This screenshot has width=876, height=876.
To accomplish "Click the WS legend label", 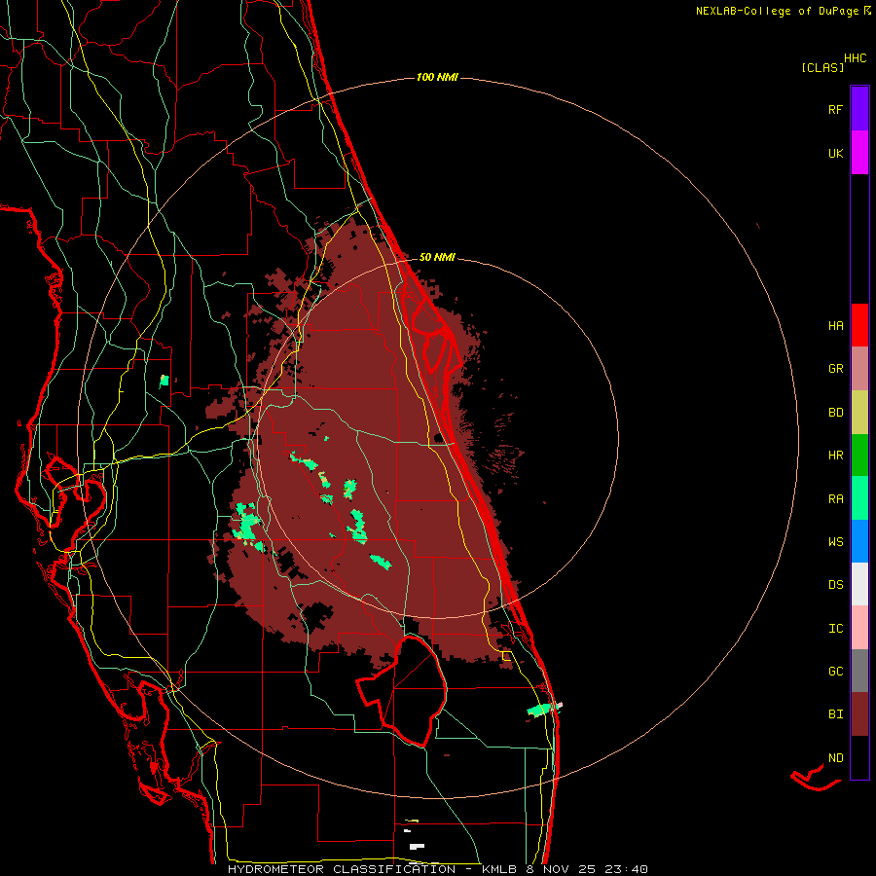I will (835, 542).
